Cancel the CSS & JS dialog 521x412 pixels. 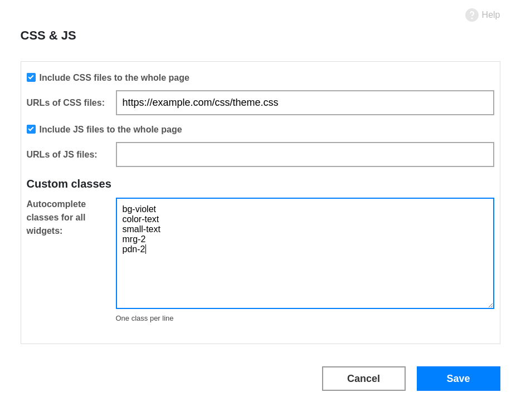[363, 379]
